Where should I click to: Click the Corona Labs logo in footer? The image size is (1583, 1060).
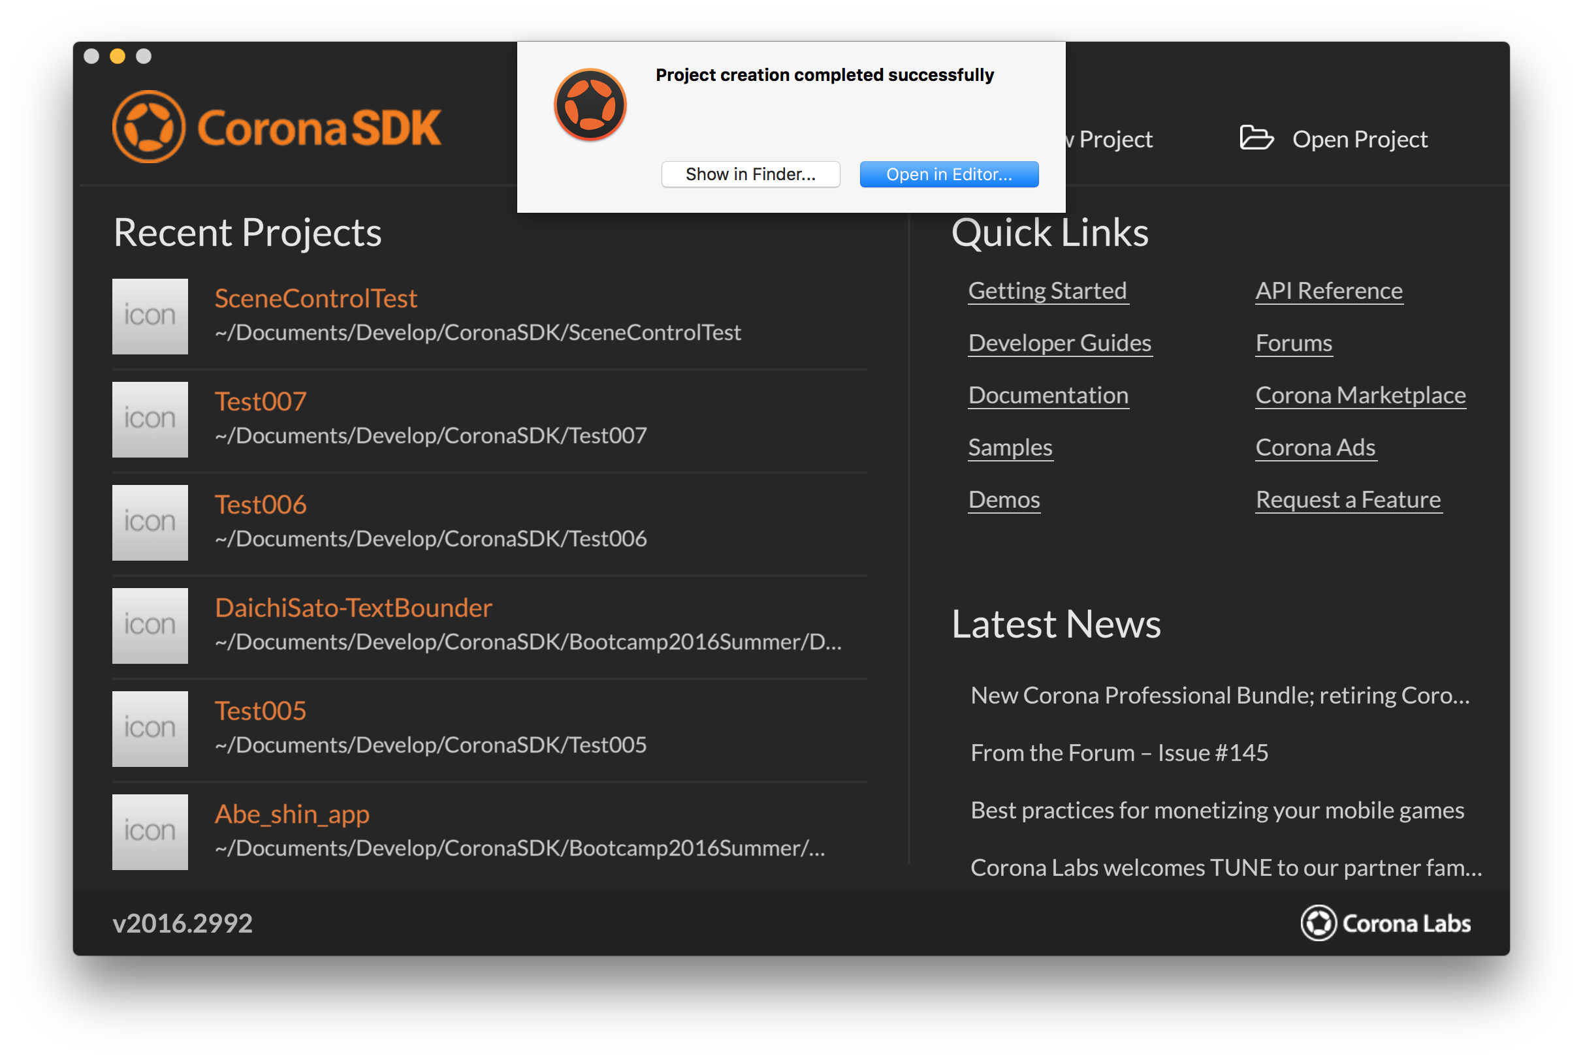click(x=1385, y=922)
